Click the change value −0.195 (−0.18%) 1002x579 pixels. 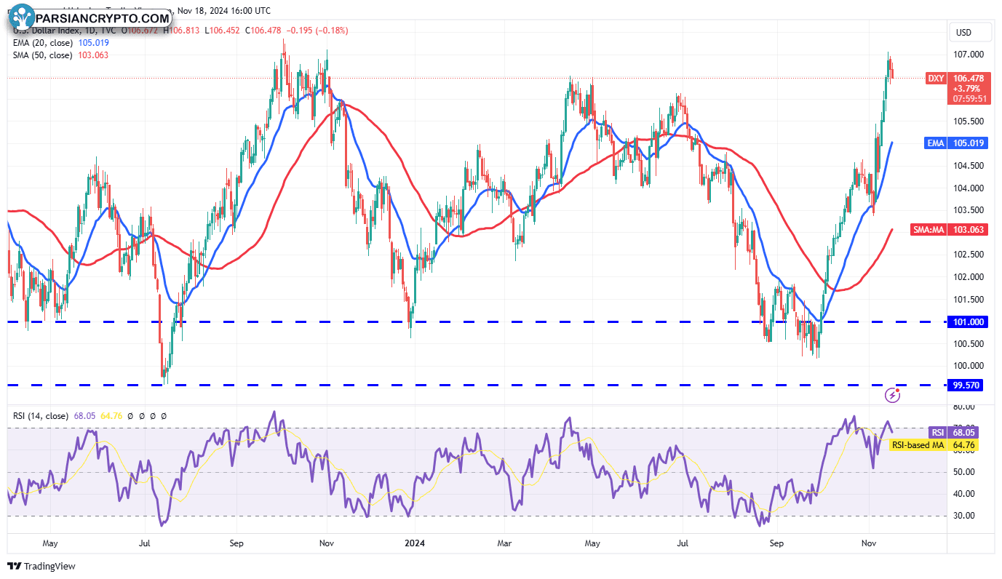[x=319, y=31]
